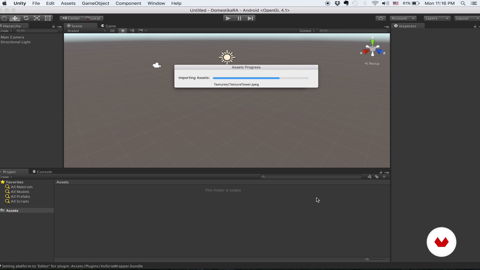Image resolution: width=480 pixels, height=270 pixels.
Task: Open scene effects dropdown arrow
Action: pyautogui.click(x=147, y=31)
